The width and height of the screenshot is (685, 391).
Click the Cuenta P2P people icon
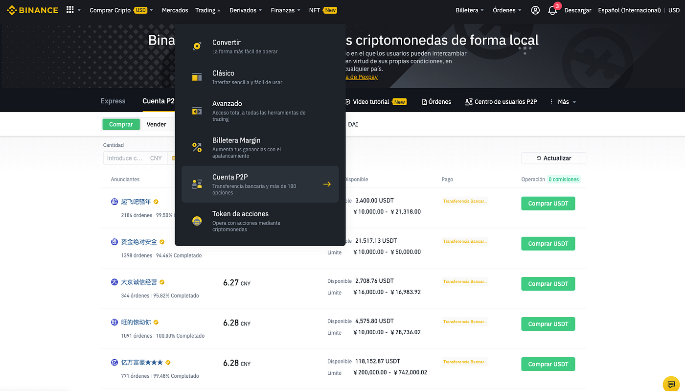pos(197,184)
